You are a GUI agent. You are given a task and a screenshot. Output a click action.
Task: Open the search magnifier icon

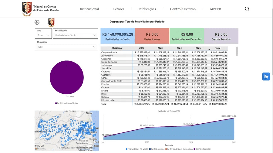point(247,9)
